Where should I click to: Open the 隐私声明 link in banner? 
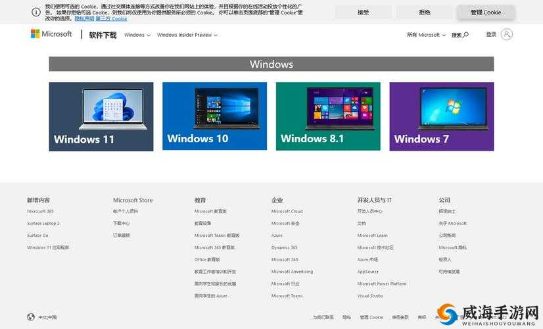coord(84,18)
